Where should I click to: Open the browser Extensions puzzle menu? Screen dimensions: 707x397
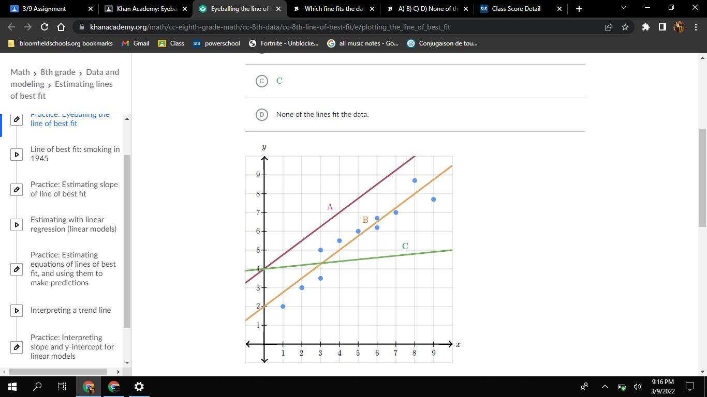pyautogui.click(x=645, y=27)
